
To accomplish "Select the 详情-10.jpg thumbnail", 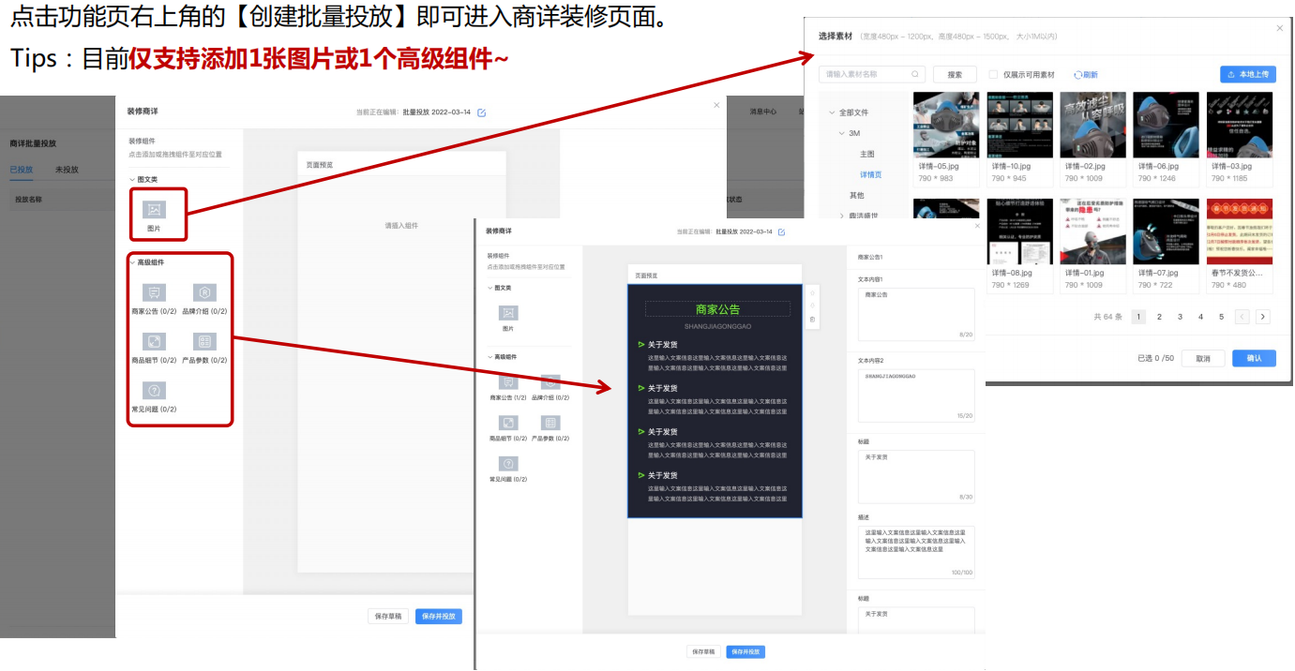I will (x=1019, y=125).
